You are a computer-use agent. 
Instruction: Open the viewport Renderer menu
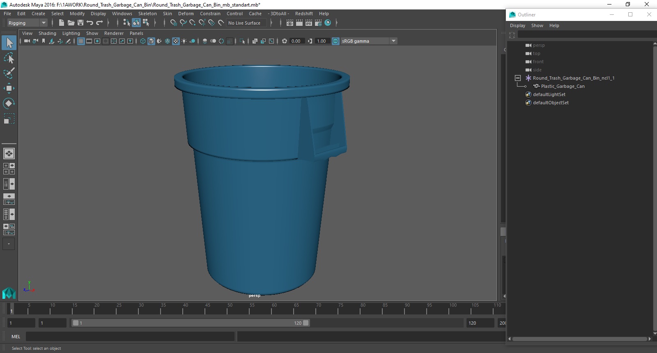(114, 33)
